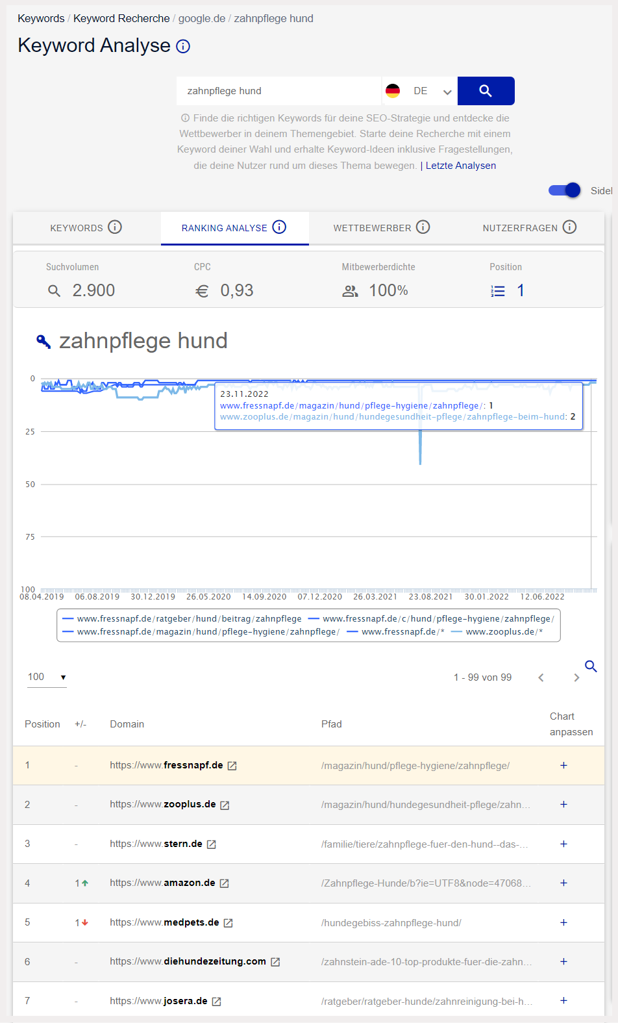Add medpets.de row to chart
The height and width of the screenshot is (1023, 618).
pos(563,922)
